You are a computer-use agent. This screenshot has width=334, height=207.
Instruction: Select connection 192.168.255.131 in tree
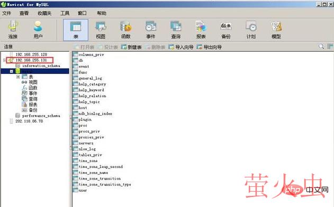point(31,60)
